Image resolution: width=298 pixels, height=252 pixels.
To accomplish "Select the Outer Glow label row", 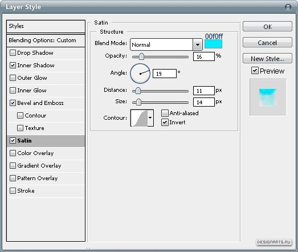I will 32,78.
